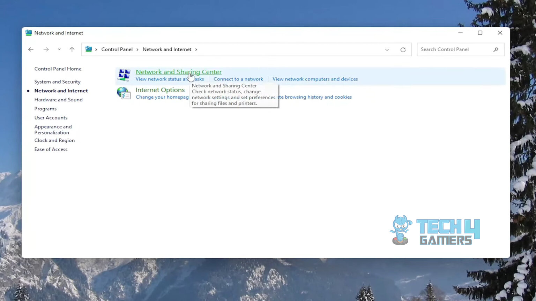Click the Internet Options globe icon
This screenshot has width=536, height=301.
(124, 93)
